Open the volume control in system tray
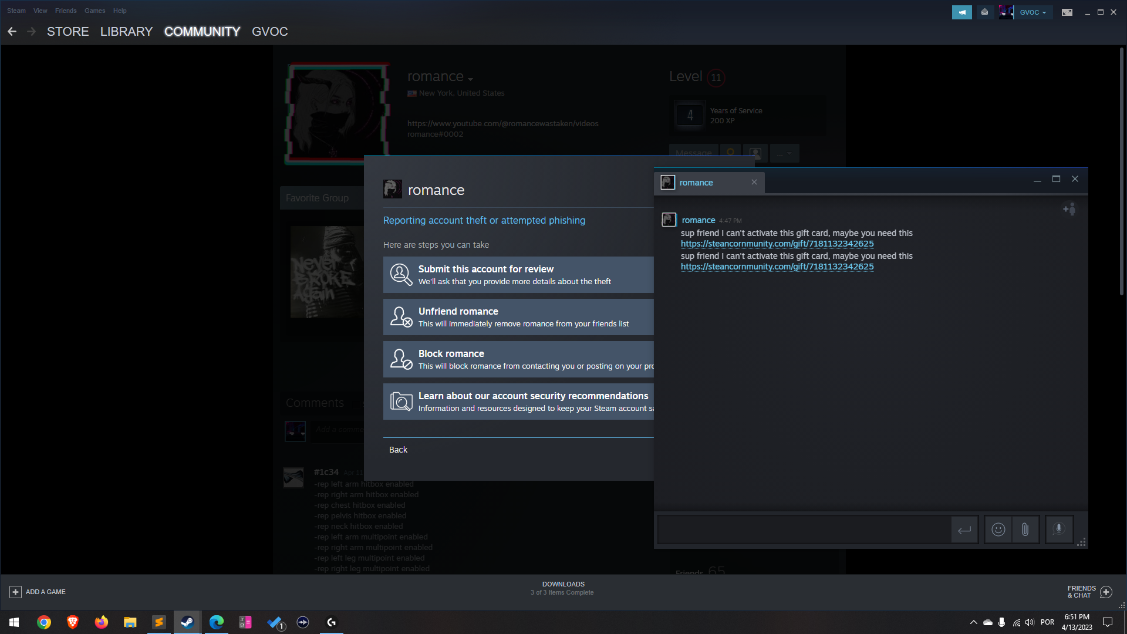Image resolution: width=1127 pixels, height=634 pixels. (1030, 622)
